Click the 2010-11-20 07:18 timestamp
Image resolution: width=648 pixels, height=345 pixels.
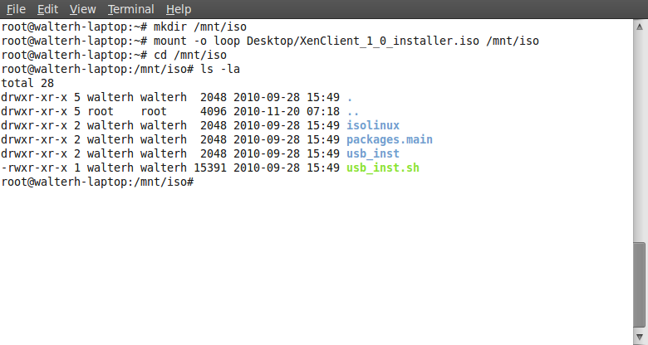[x=282, y=111]
